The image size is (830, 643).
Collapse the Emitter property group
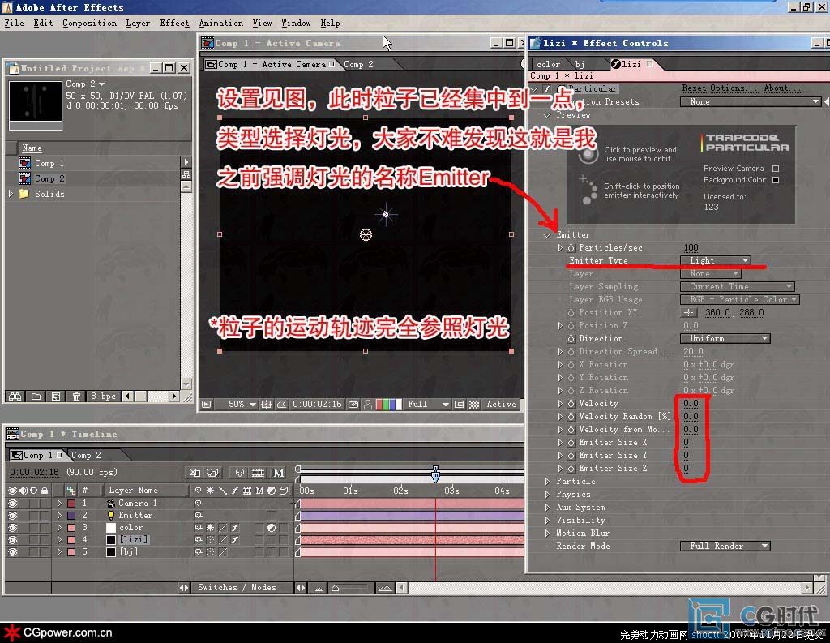click(x=547, y=234)
